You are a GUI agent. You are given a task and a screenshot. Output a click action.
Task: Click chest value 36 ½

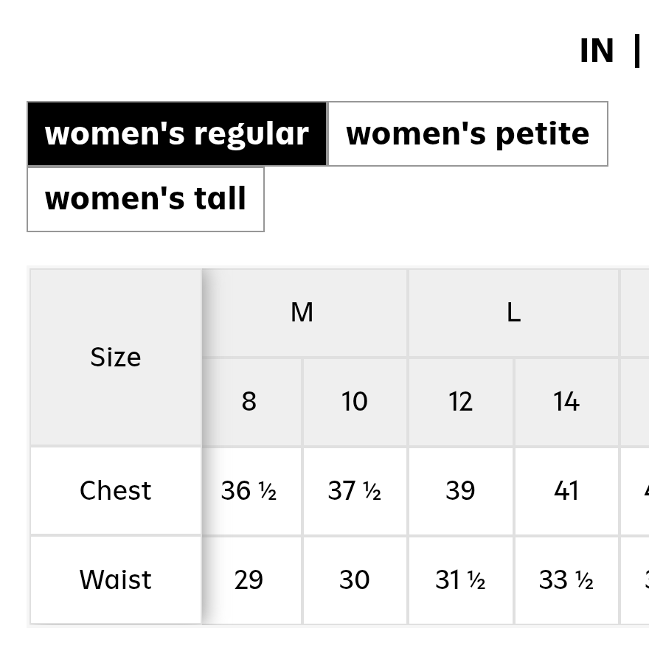point(249,491)
